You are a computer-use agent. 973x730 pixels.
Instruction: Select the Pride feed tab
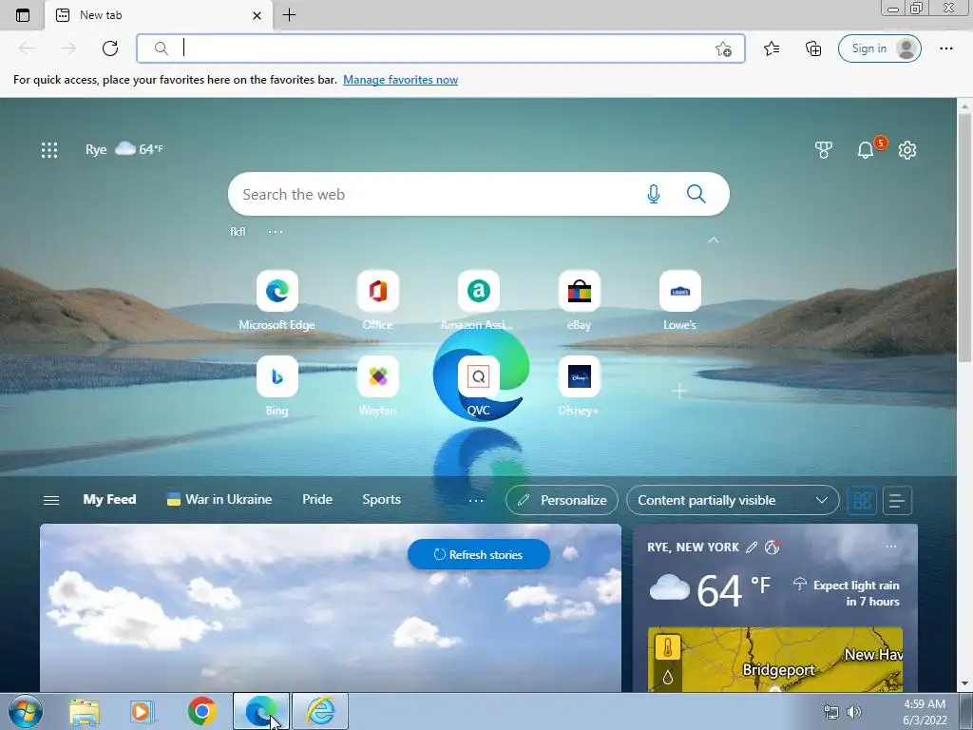click(x=317, y=500)
